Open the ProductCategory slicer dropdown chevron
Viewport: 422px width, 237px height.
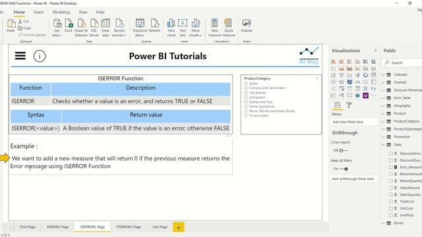316,78
